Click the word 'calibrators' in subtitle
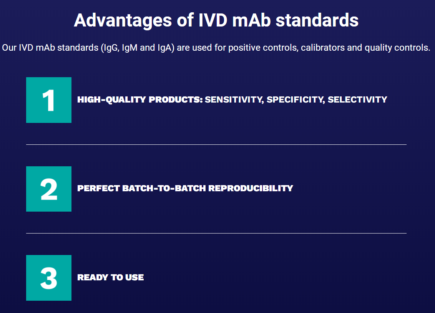Image resolution: width=435 pixels, height=313 pixels. click(x=323, y=48)
